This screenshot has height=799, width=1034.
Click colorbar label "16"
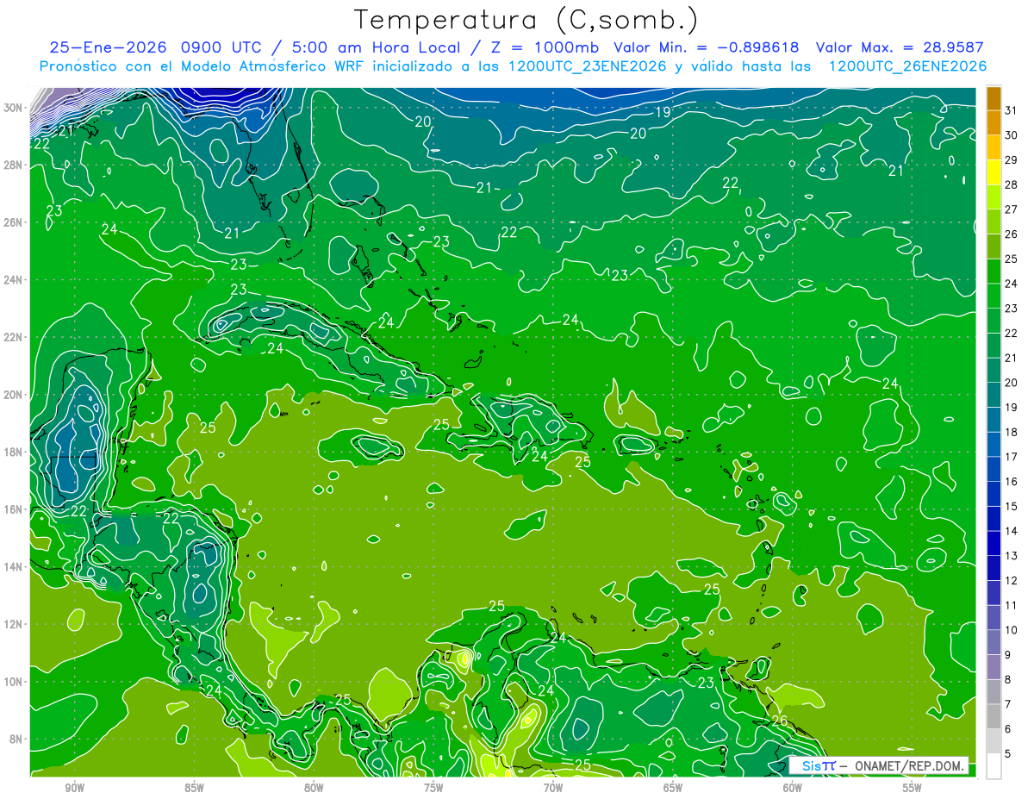pyautogui.click(x=1011, y=482)
